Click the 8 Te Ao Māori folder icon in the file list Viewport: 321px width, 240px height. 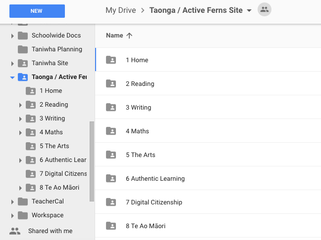point(111,226)
